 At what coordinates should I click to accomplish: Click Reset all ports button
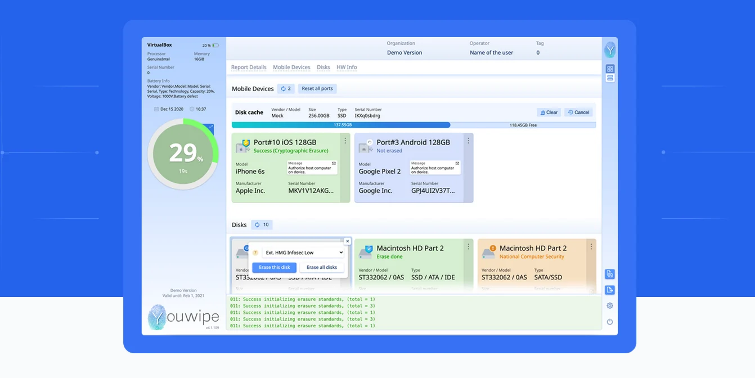tap(317, 89)
